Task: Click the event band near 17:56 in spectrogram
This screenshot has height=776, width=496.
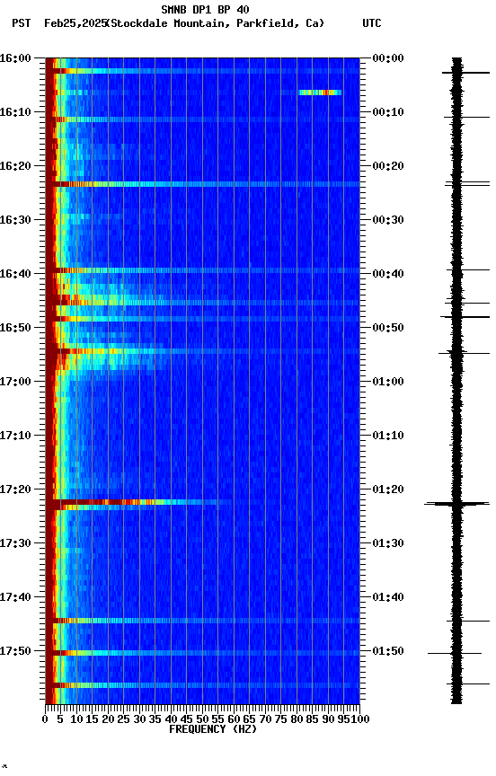Action: tap(202, 686)
